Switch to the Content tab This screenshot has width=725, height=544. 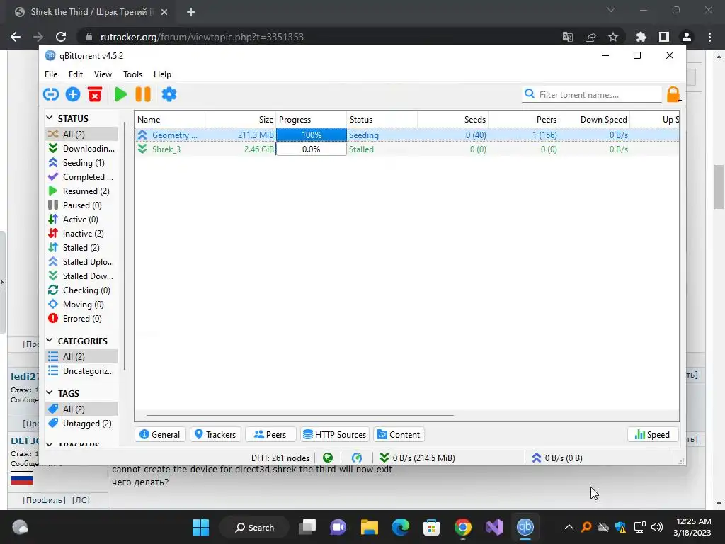point(399,435)
